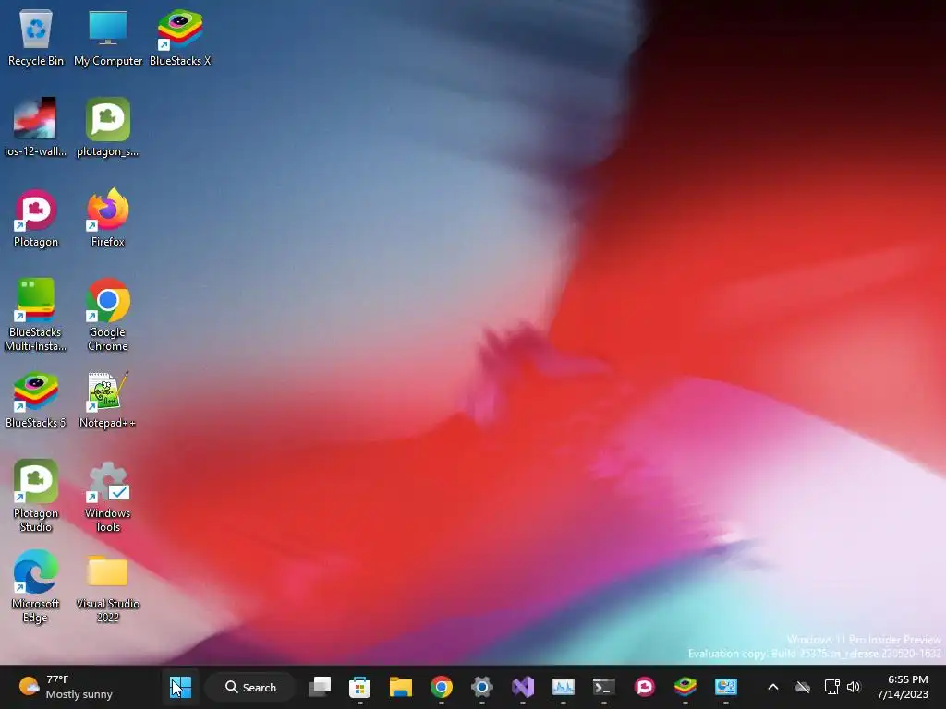Open the volume speaker tray icon
The height and width of the screenshot is (709, 946).
tap(853, 687)
